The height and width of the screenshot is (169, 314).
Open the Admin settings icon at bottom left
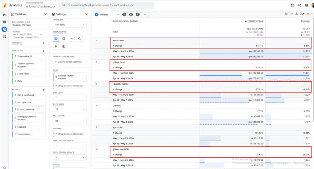pyautogui.click(x=4, y=168)
